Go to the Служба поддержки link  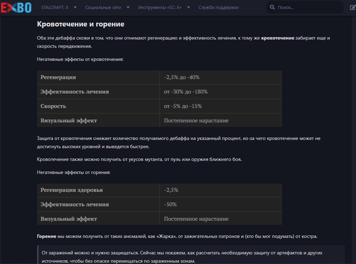(x=218, y=7)
